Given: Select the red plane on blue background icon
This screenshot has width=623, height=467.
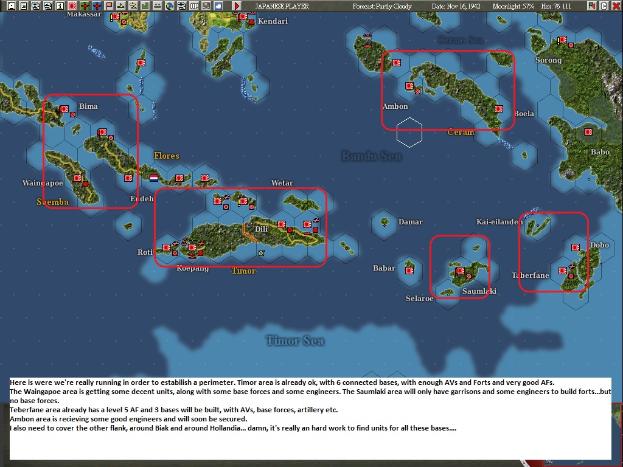Looking at the screenshot, I should [97, 6].
